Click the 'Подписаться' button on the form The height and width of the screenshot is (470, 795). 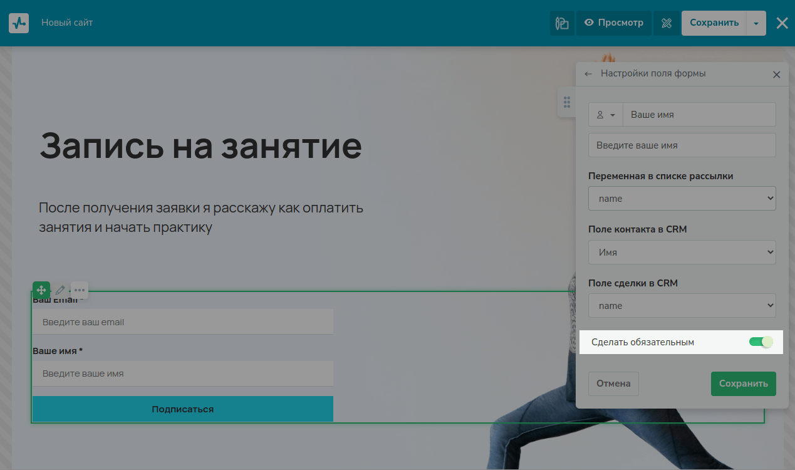click(x=182, y=409)
